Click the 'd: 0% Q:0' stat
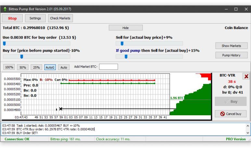The height and width of the screenshot is (150, 251). (x=232, y=87)
